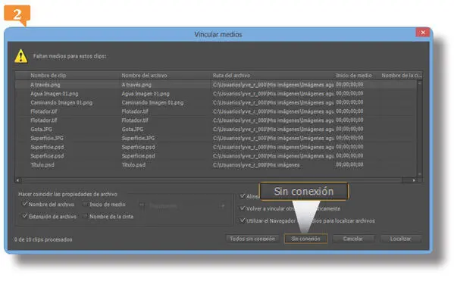
Task: Click Caminando Imagen 01.png in the file name column
Action: pos(152,103)
